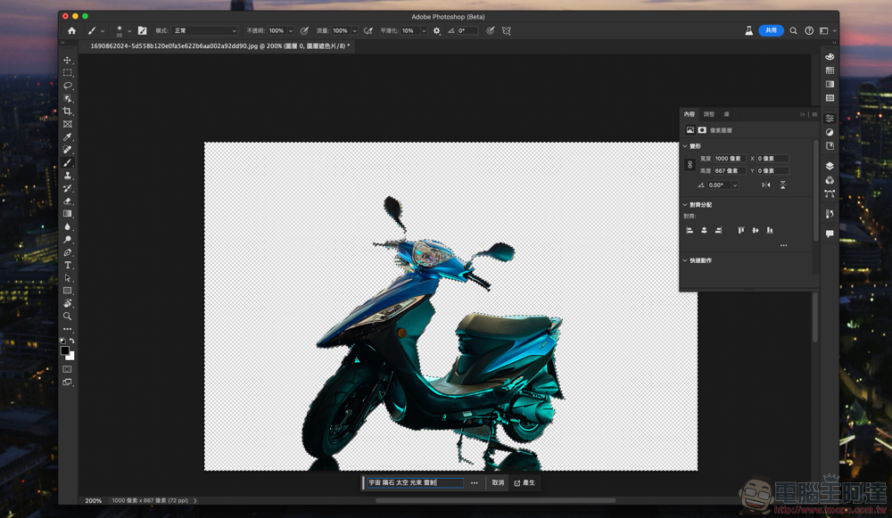
Task: Select the Object Selection tool
Action: [67, 98]
